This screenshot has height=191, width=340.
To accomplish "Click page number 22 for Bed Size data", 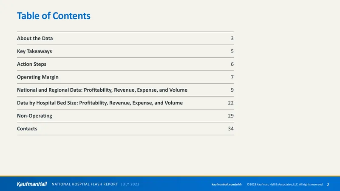I will (x=231, y=103).
